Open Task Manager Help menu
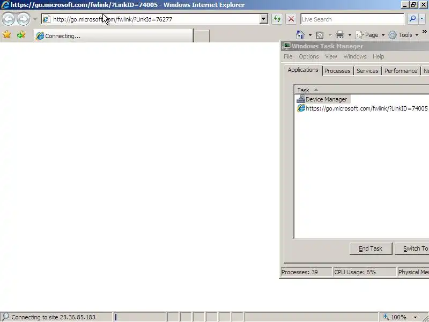429x322 pixels. click(x=379, y=56)
